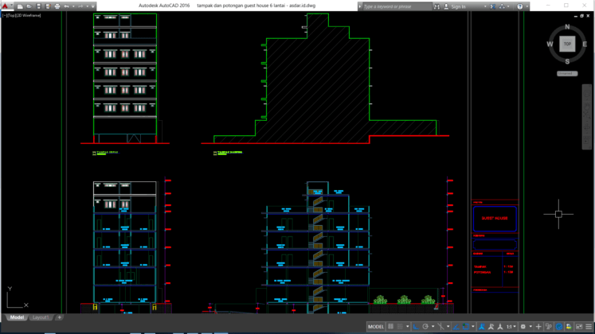The width and height of the screenshot is (595, 334).
Task: Open the AutoCAD application menu logo
Action: coord(6,6)
